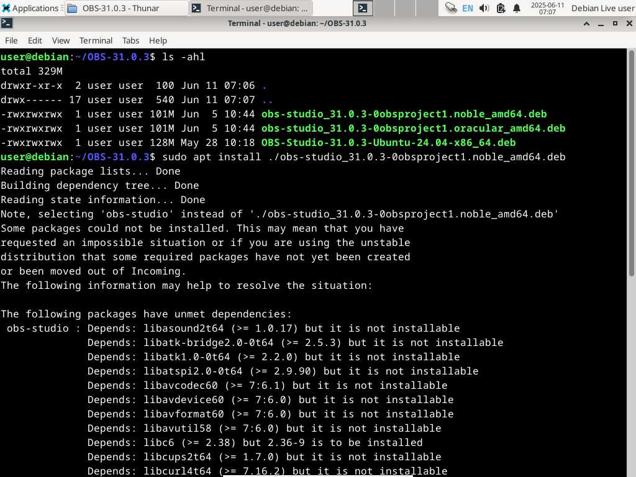
Task: Open the volume speaker icon
Action: tap(484, 8)
